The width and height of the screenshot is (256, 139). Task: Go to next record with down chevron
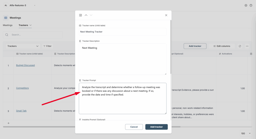(91, 15)
